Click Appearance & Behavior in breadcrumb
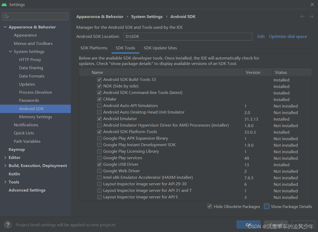Image resolution: width=318 pixels, height=232 pixels. coord(100,16)
